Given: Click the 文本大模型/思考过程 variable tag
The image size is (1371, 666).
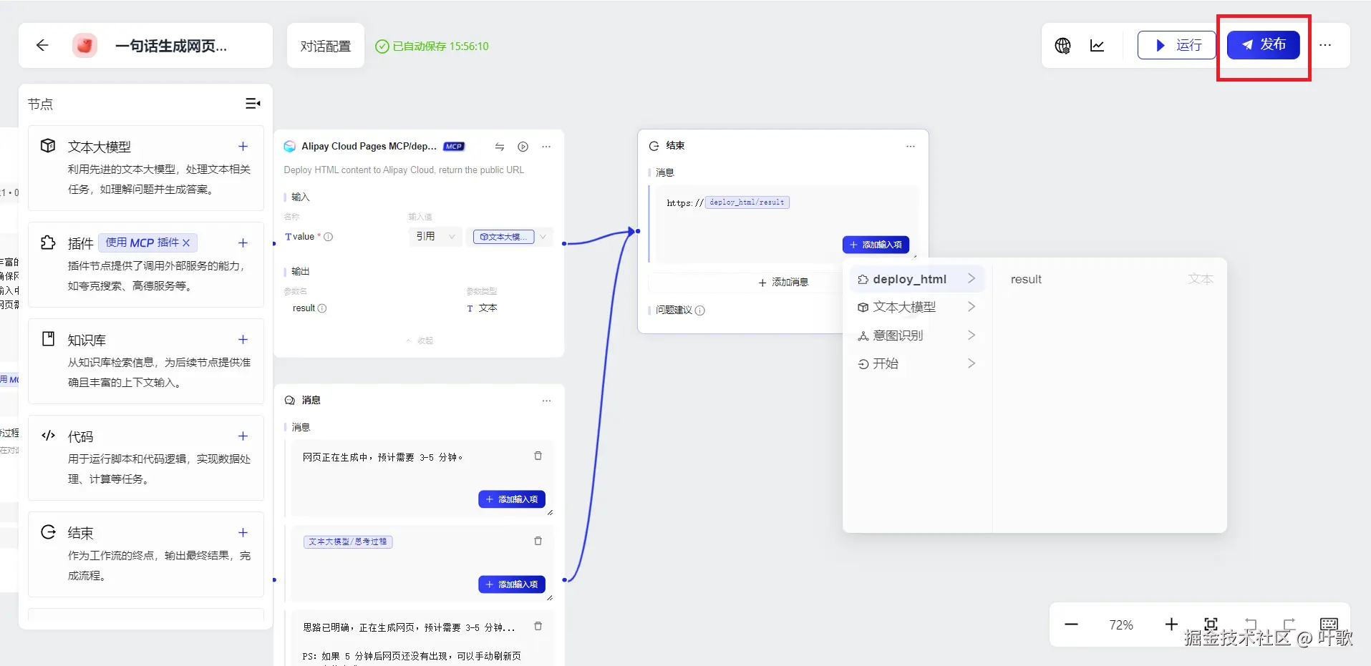Looking at the screenshot, I should [348, 542].
